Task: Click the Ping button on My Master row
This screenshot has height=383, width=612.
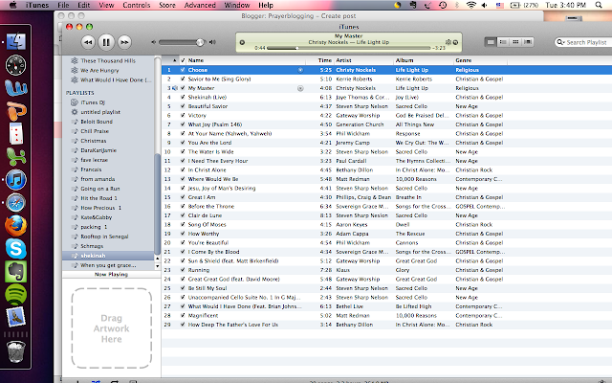Action: pos(300,88)
